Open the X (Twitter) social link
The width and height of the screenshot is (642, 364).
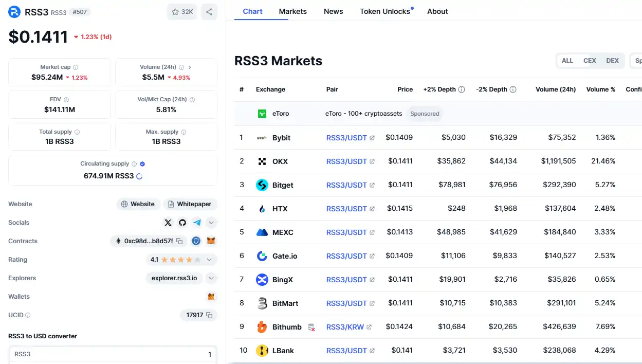tap(168, 223)
